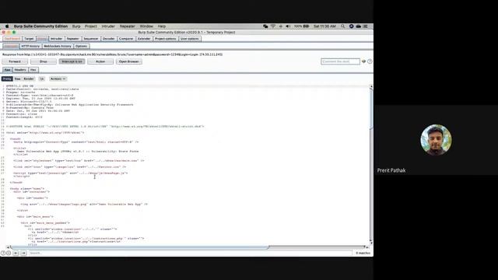Click the search help icon at bottom left
This screenshot has height=280, width=498.
[3, 253]
